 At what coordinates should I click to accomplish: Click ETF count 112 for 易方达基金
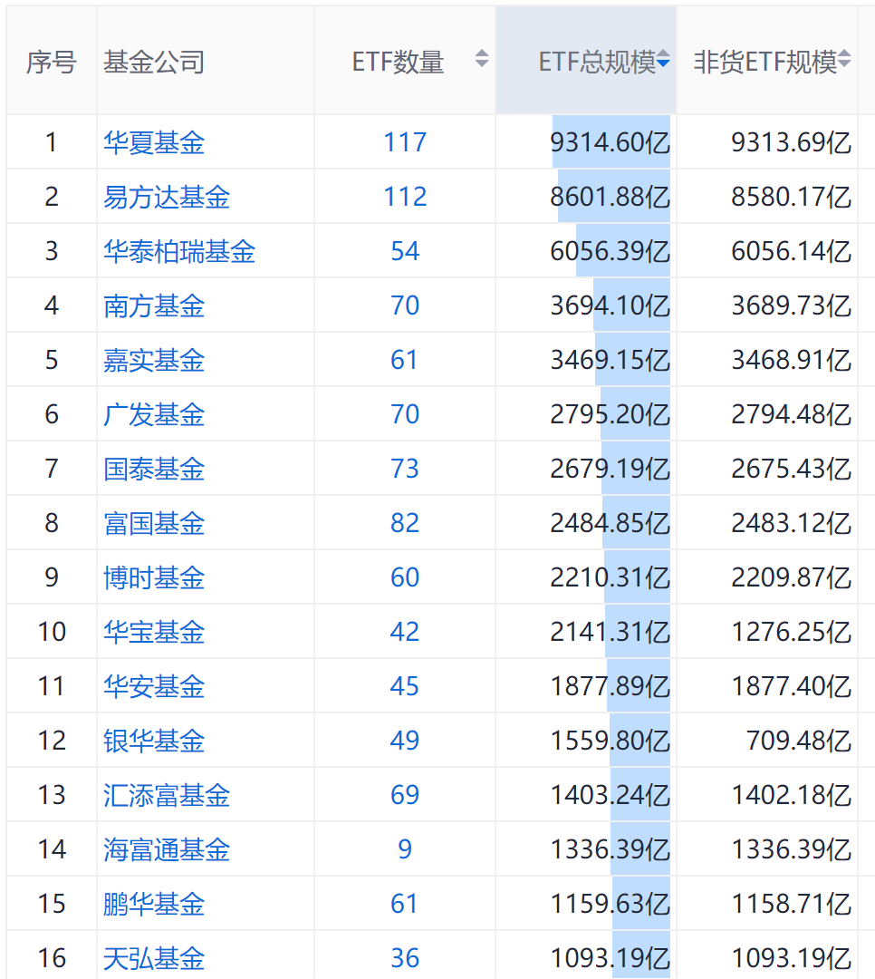[405, 197]
